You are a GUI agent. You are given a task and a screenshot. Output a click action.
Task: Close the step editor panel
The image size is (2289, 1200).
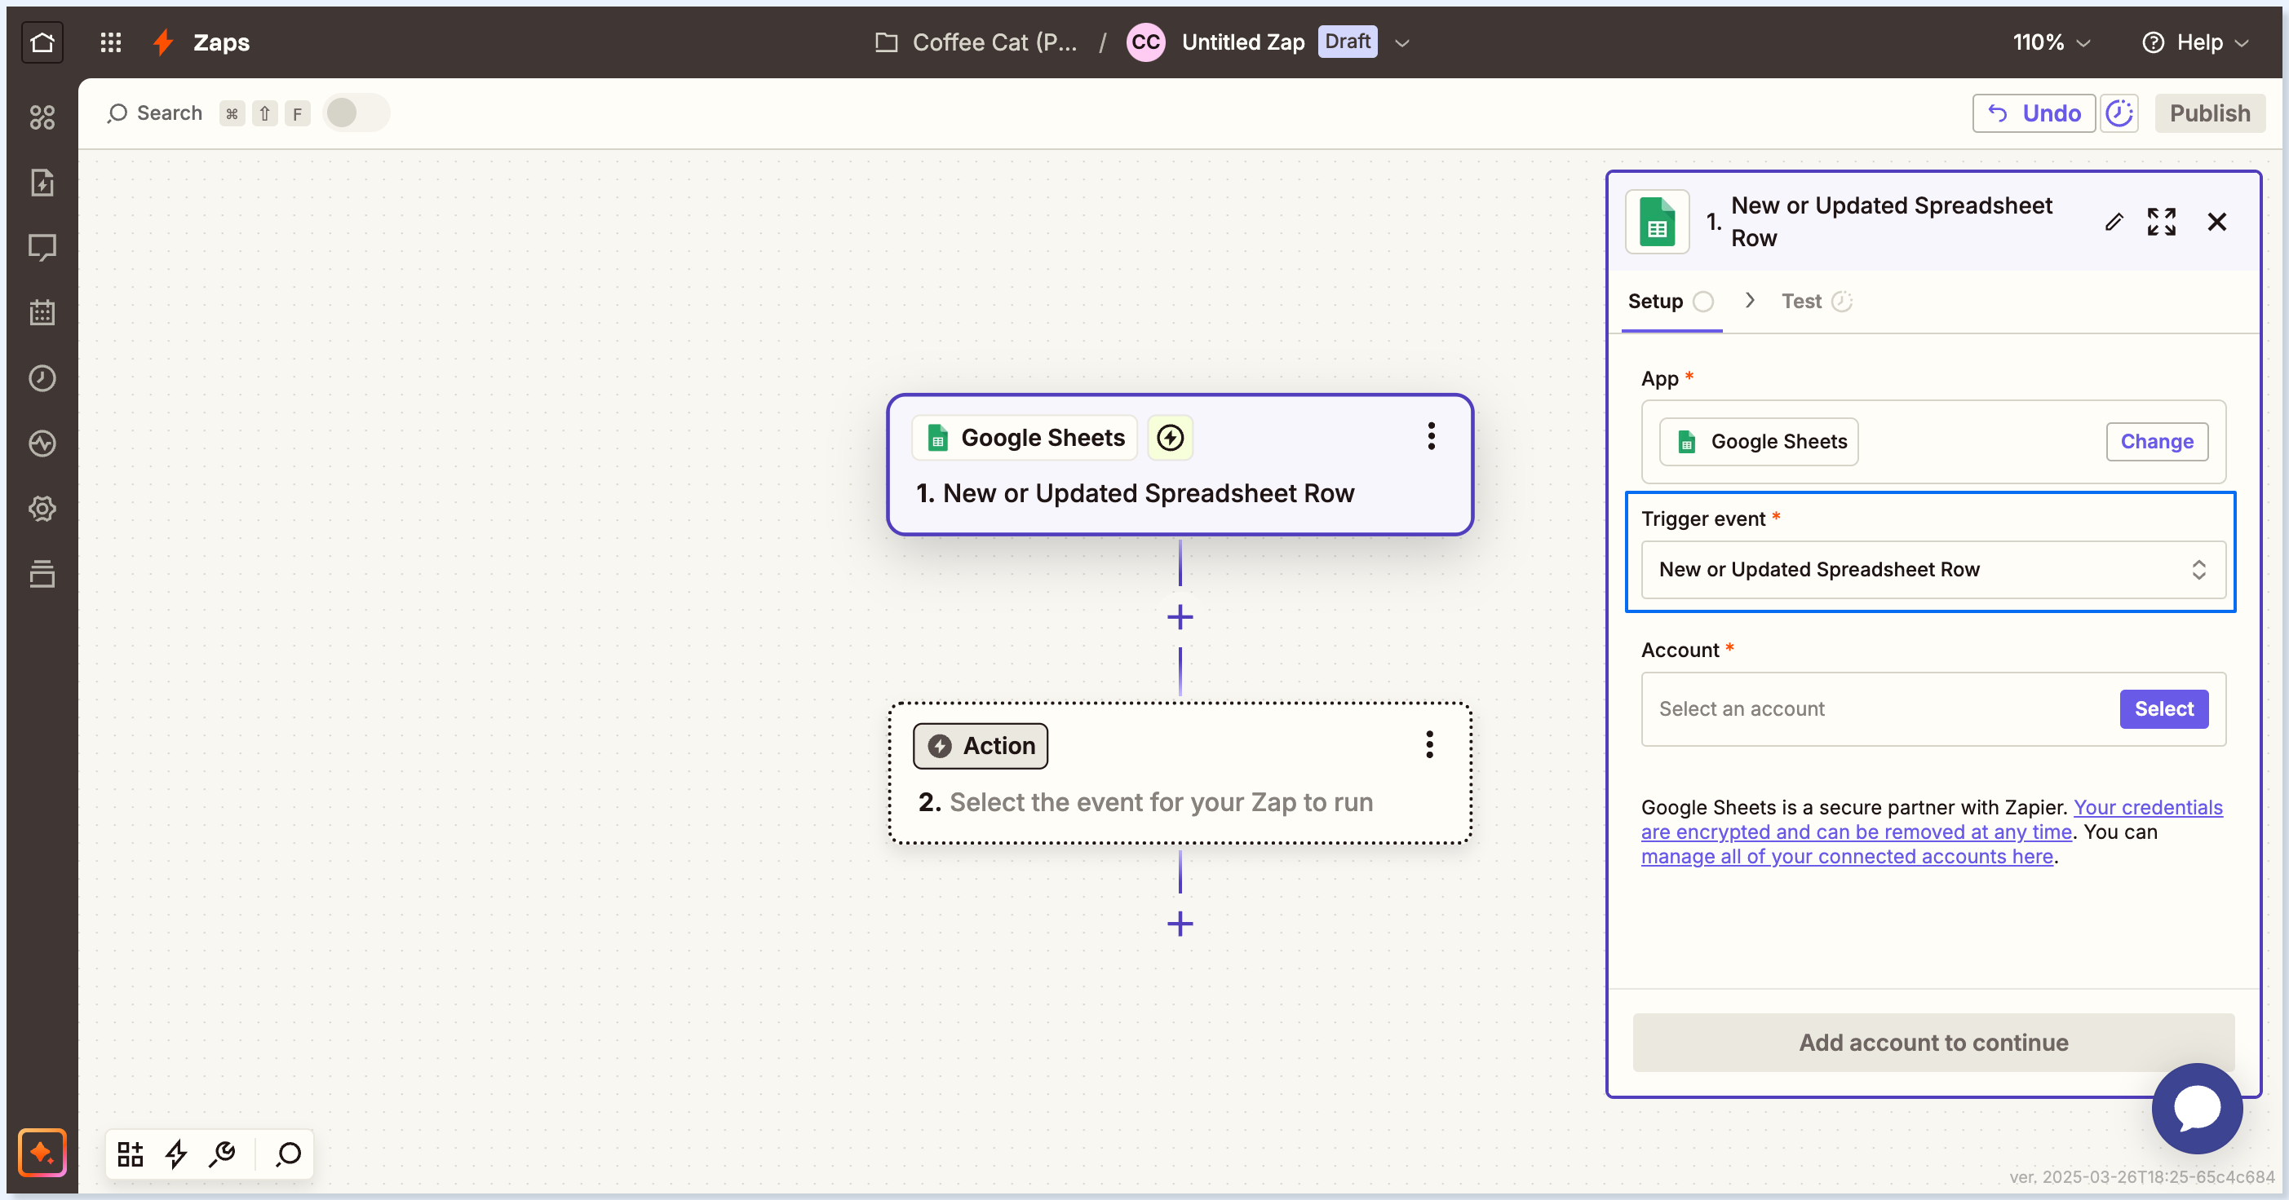(2217, 221)
